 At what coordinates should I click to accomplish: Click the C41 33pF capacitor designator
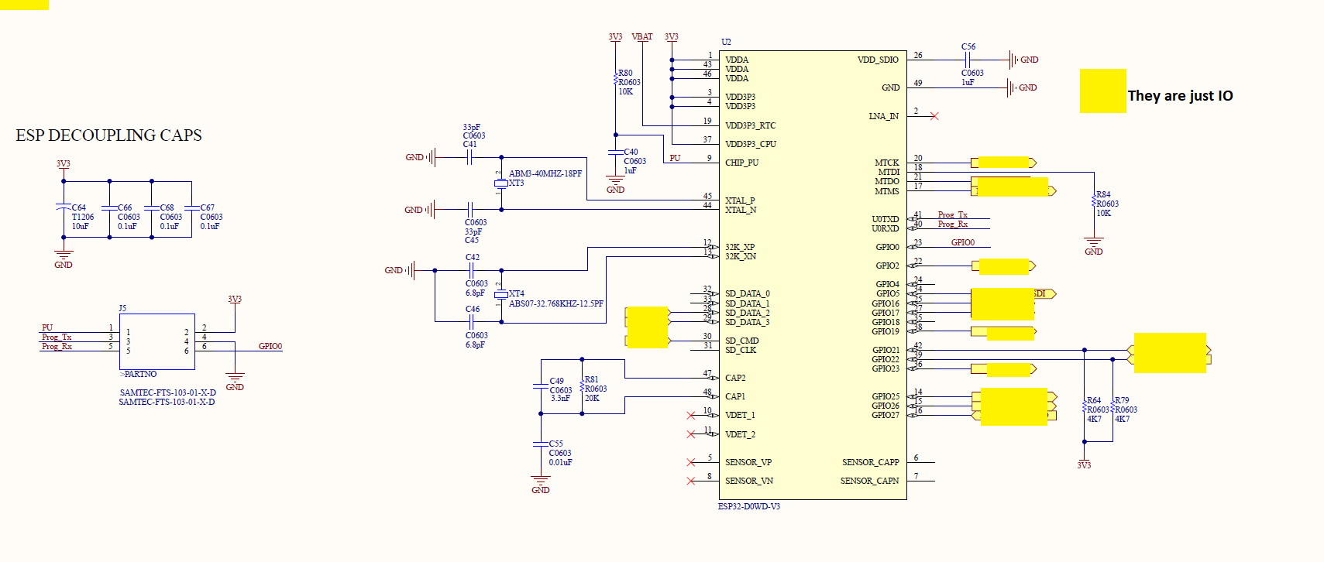(x=470, y=144)
